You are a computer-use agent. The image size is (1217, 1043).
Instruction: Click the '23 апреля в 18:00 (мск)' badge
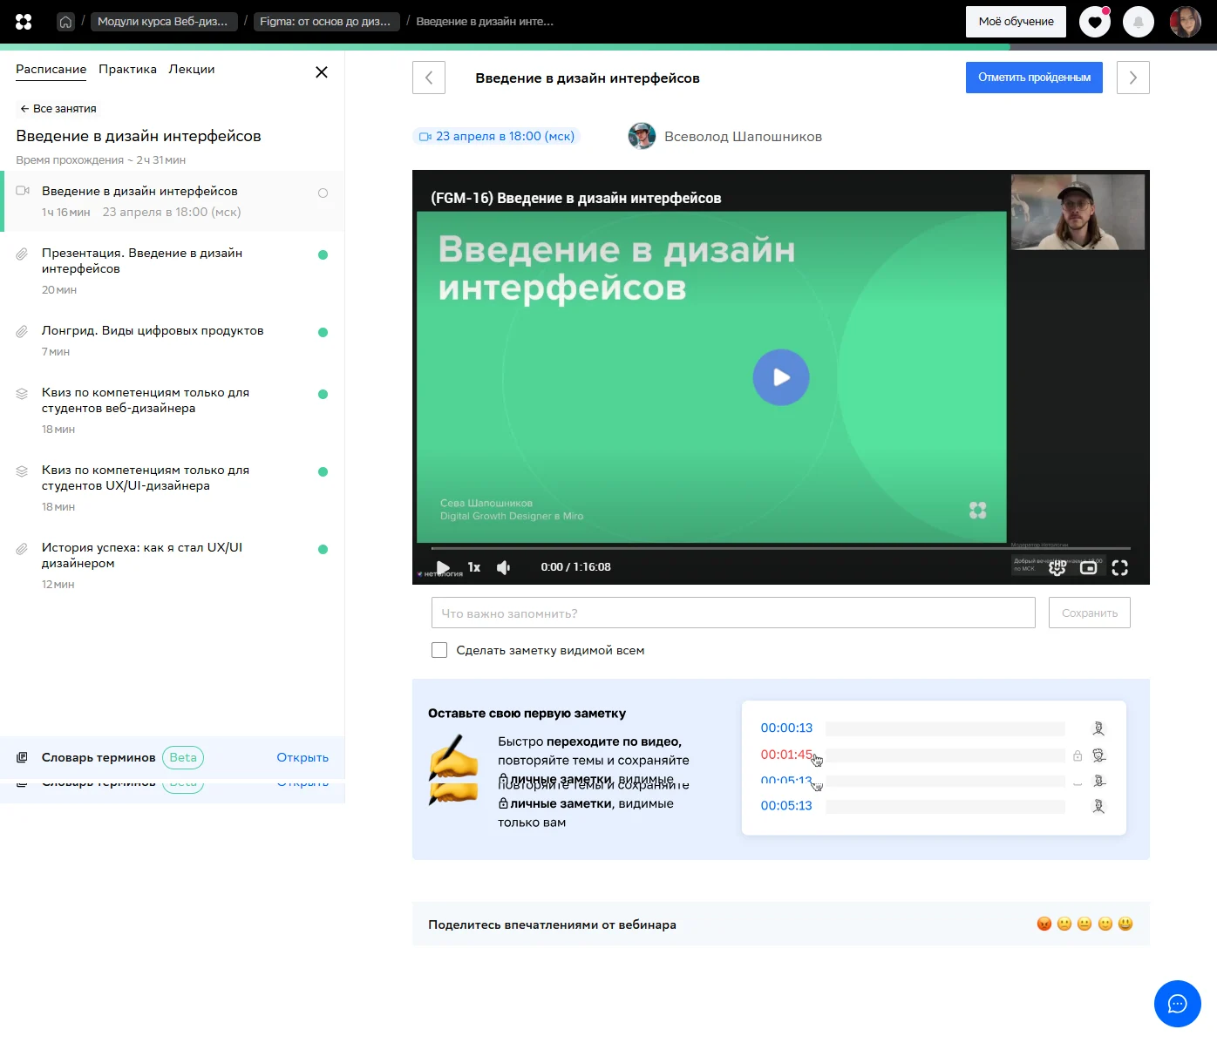coord(497,136)
